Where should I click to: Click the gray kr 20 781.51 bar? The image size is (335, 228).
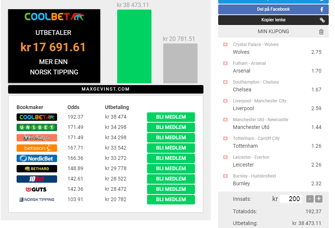point(180,63)
